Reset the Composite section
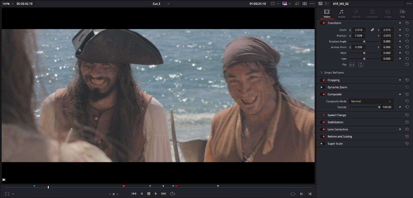The width and height of the screenshot is (413, 198). (407, 94)
